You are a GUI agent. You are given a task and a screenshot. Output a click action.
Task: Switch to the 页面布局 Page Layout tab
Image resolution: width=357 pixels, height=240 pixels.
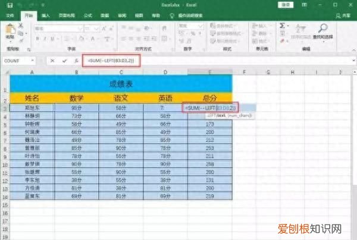[x=67, y=15]
